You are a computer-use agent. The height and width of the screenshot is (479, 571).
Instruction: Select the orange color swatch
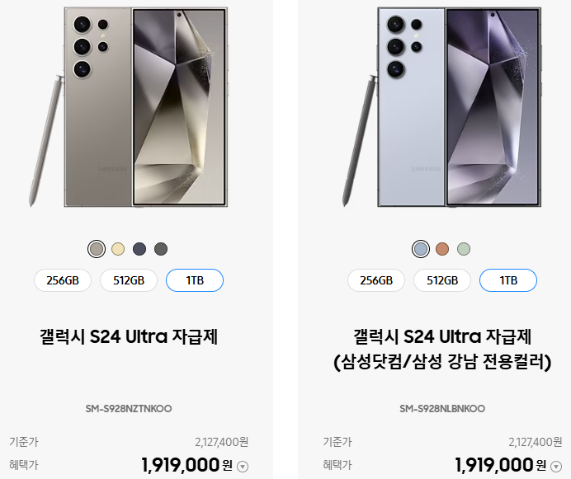[x=442, y=249]
